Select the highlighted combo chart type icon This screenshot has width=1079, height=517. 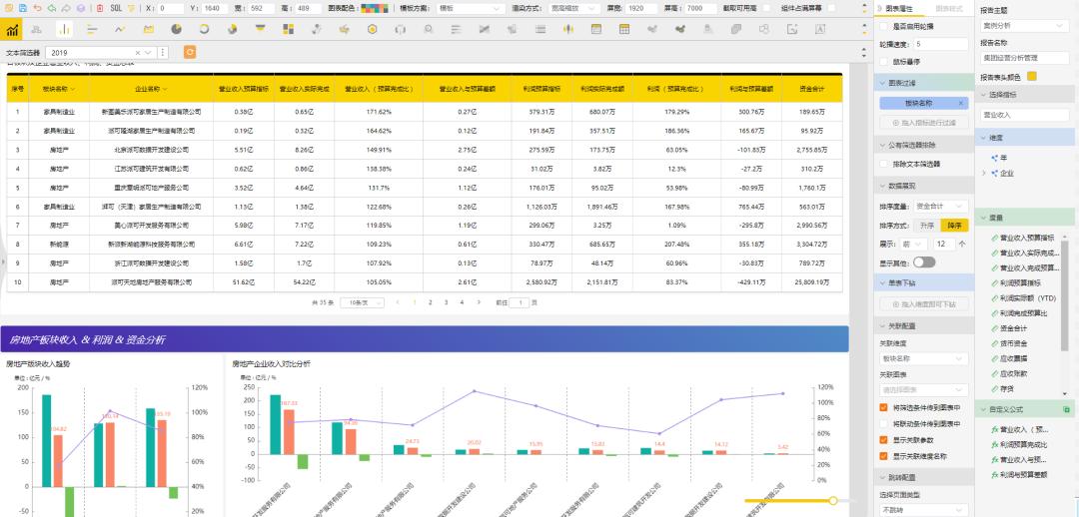click(12, 30)
